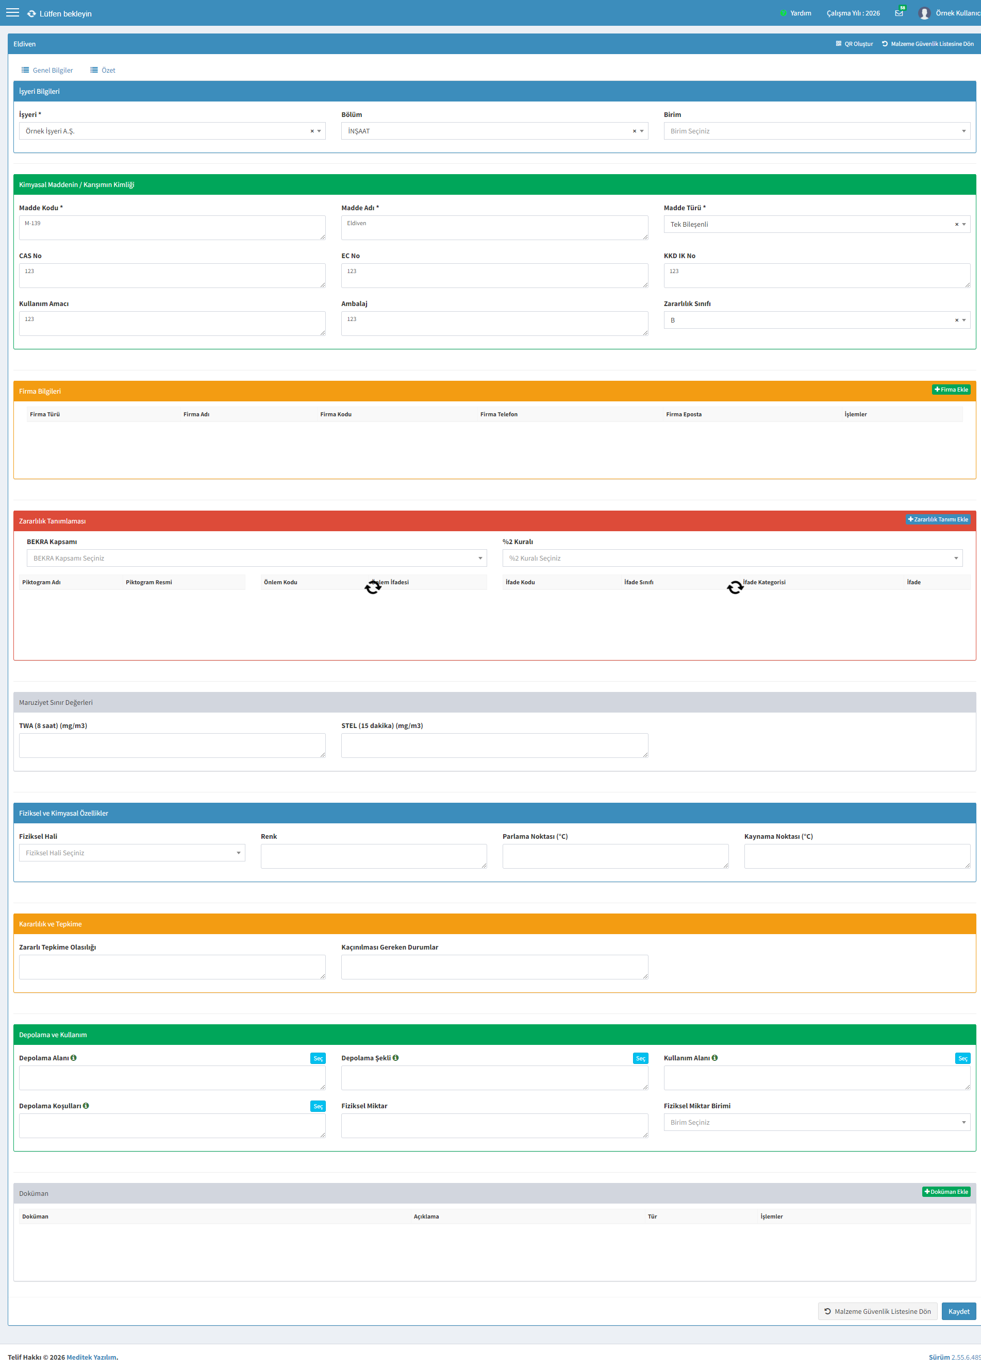Click the Depolama Alanı info icon

pos(74,1058)
